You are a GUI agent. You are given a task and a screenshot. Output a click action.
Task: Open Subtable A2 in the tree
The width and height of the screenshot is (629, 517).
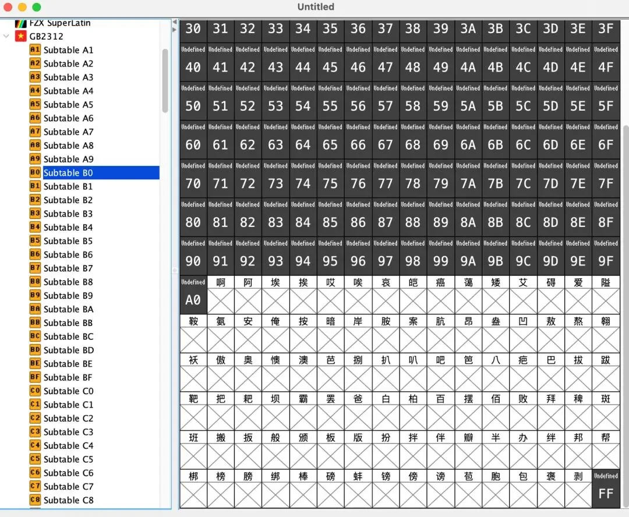click(68, 63)
